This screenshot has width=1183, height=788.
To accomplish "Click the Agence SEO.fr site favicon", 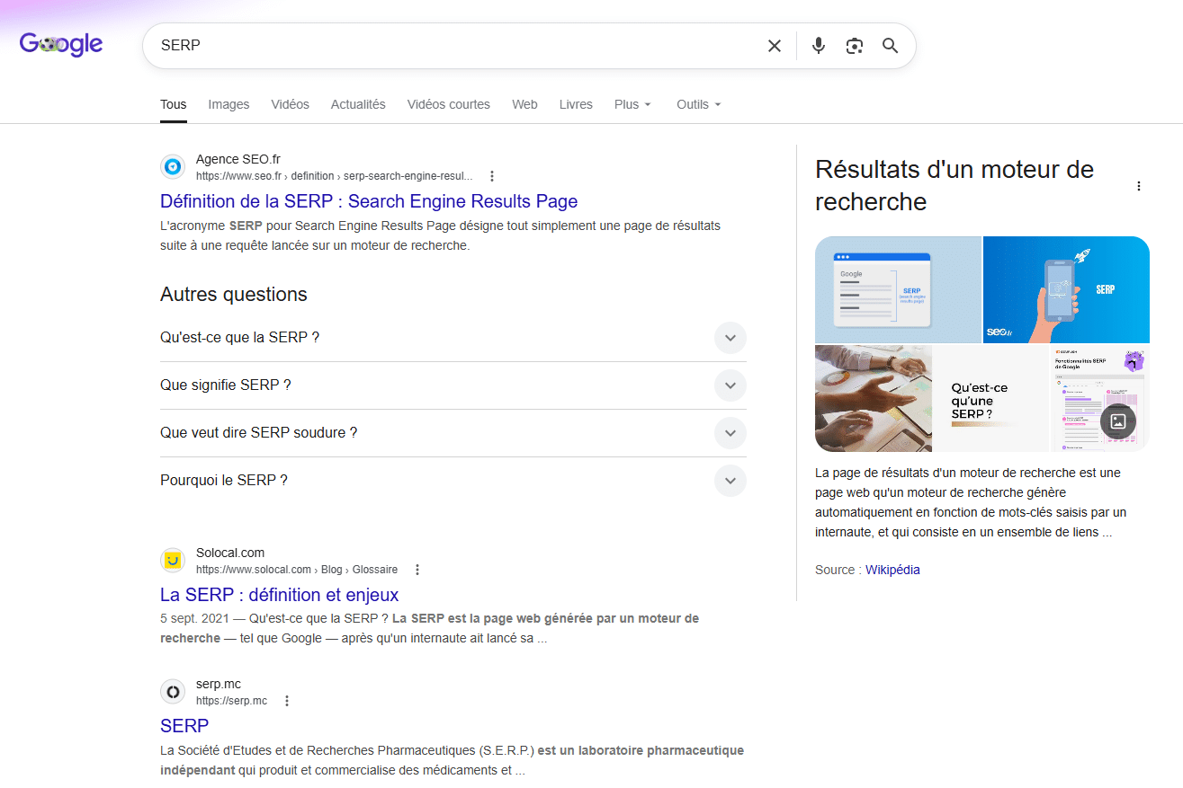I will point(173,167).
